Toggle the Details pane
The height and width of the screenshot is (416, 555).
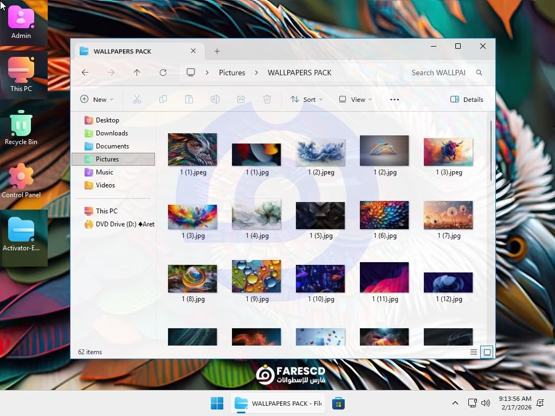pos(467,100)
